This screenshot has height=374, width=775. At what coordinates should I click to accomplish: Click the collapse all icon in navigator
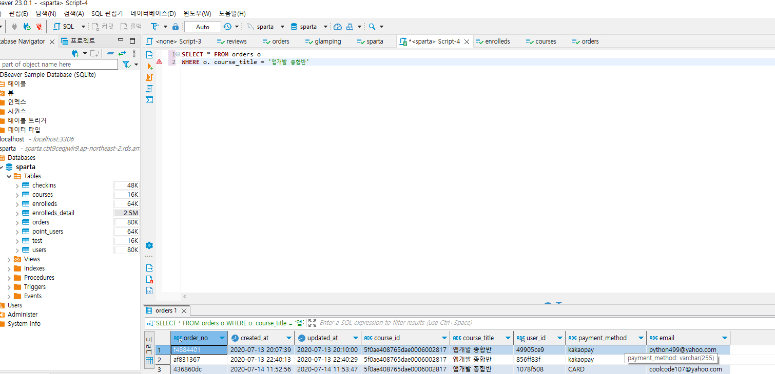(110, 53)
